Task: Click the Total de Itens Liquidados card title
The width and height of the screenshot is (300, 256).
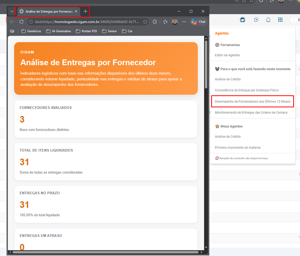Action: 46,150
